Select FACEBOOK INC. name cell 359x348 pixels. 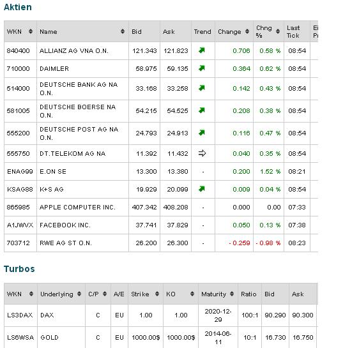[82, 225]
